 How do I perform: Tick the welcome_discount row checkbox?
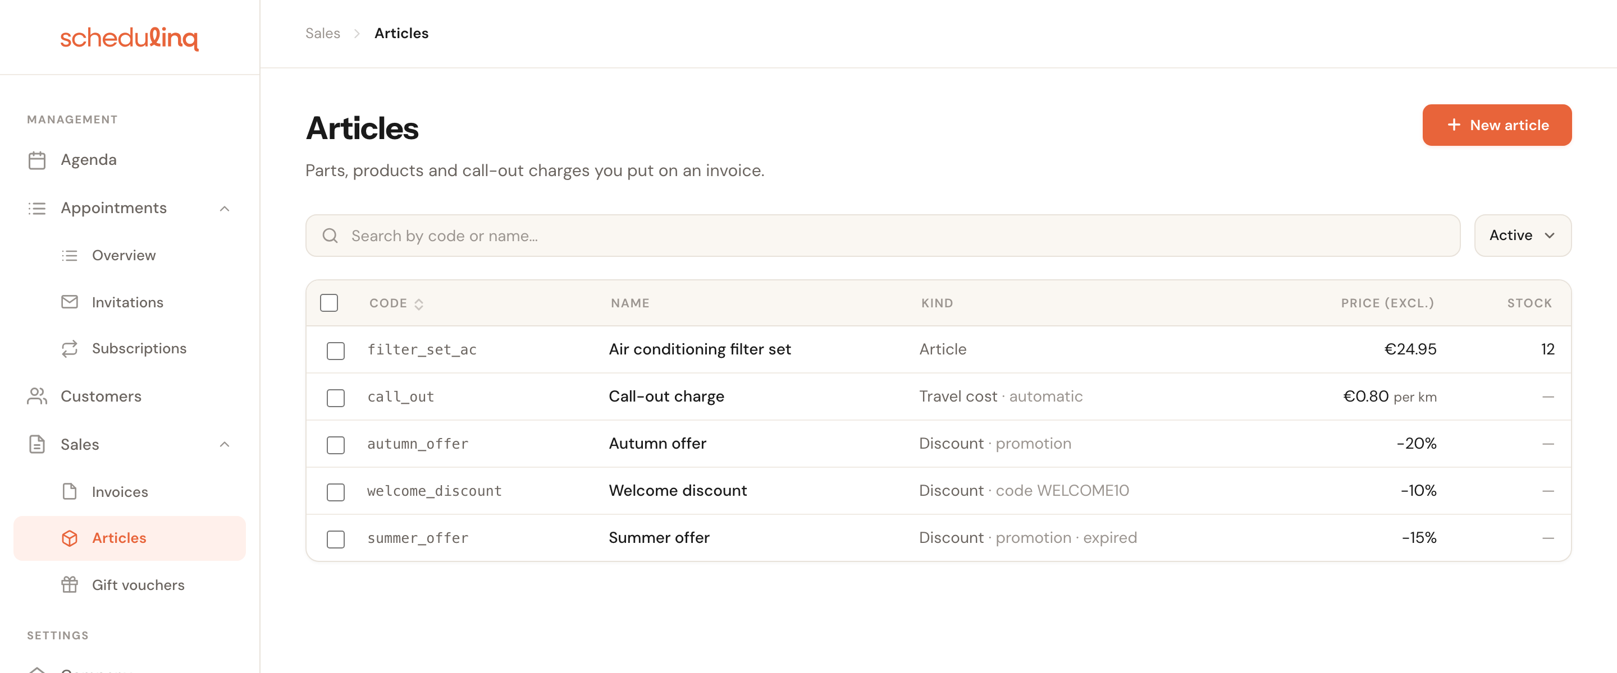click(x=336, y=492)
